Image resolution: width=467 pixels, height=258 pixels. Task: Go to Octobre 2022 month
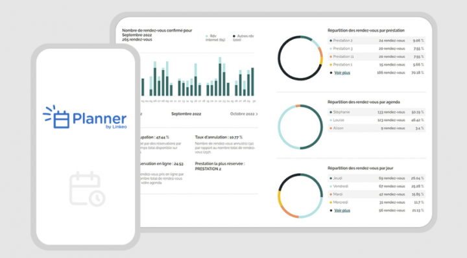coord(244,114)
